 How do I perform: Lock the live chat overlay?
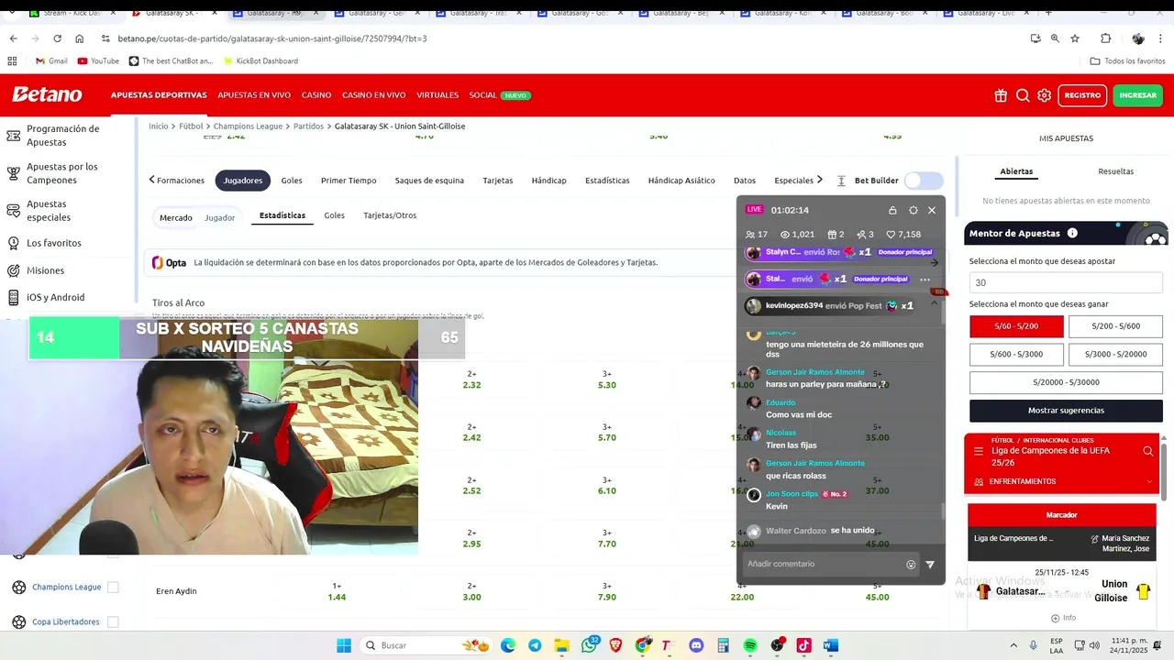(x=892, y=210)
